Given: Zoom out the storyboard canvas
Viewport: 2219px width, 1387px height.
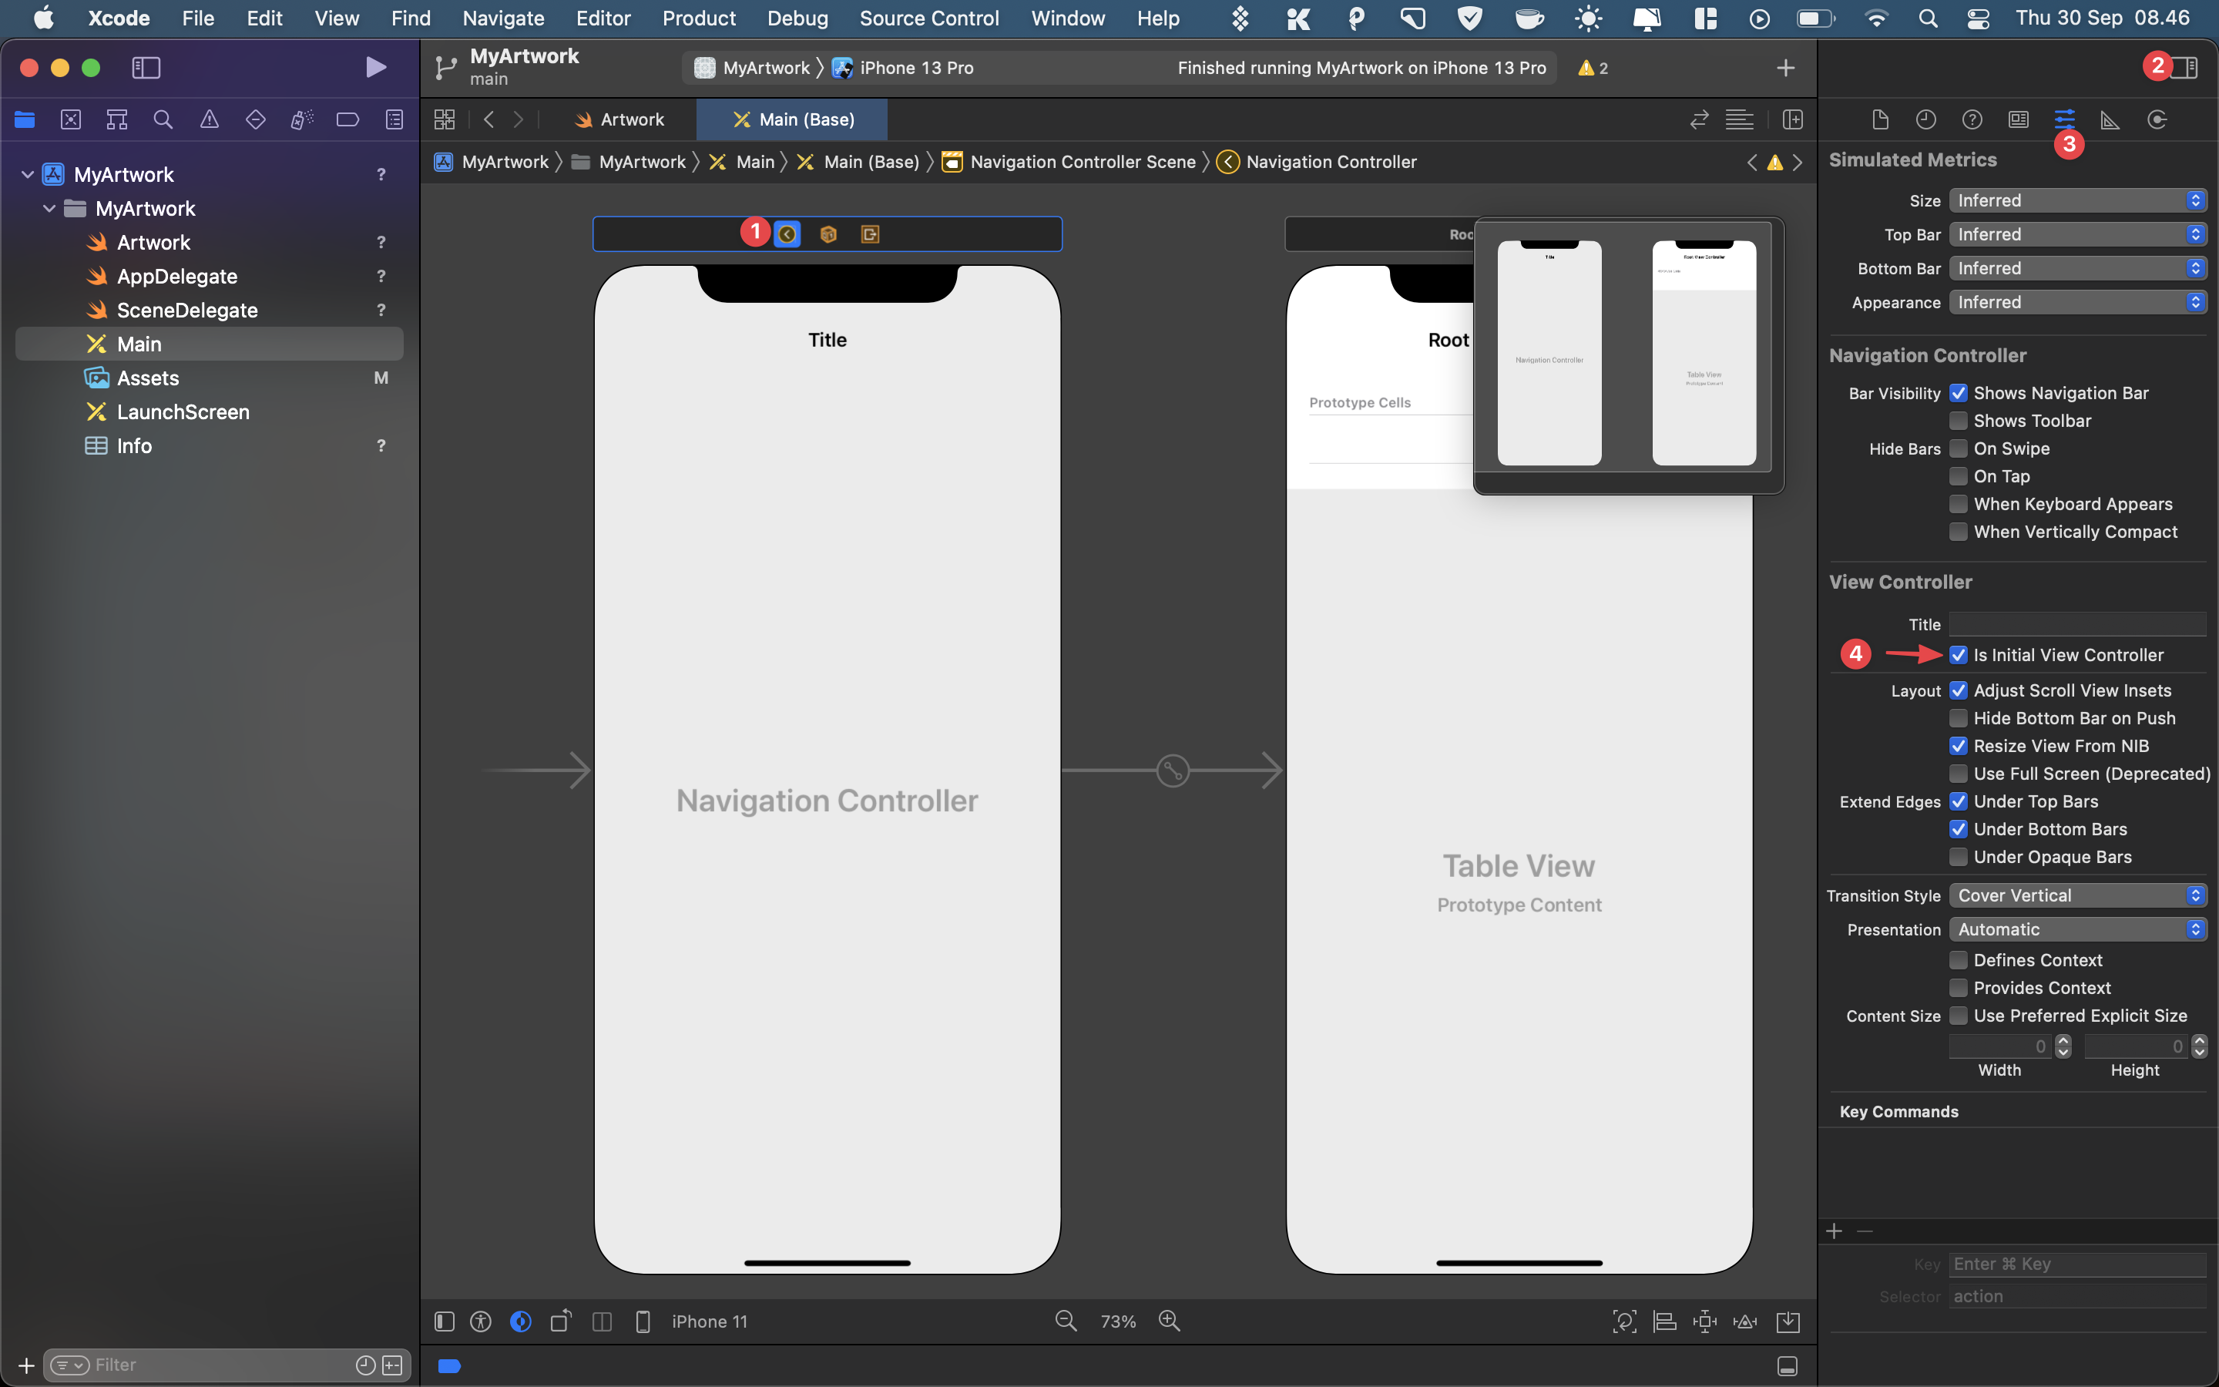Looking at the screenshot, I should 1066,1321.
